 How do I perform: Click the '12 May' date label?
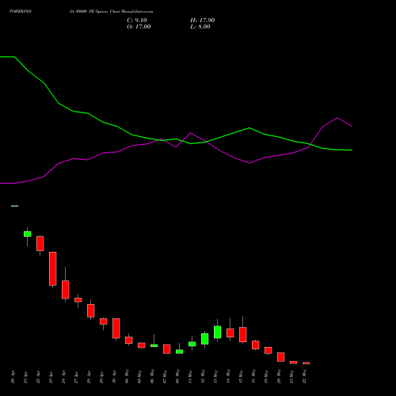pyautogui.click(x=203, y=376)
